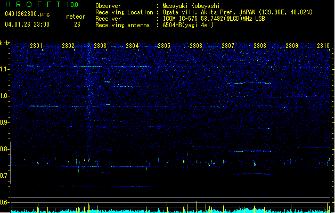Select the ICOM IC-575 receiver description
Screen dimensions: 335x213
(x=214, y=19)
